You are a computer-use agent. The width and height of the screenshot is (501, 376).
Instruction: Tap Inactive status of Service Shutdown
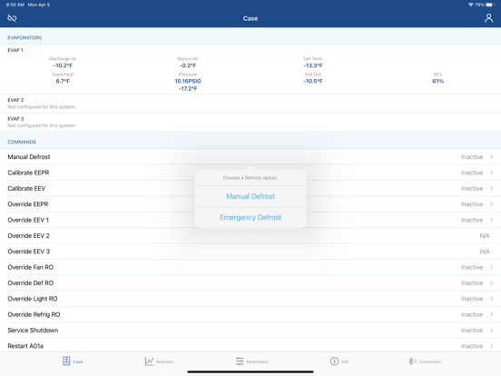(x=472, y=330)
